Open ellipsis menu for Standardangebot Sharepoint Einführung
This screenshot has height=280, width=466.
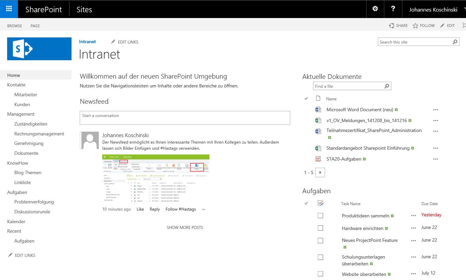coord(435,148)
